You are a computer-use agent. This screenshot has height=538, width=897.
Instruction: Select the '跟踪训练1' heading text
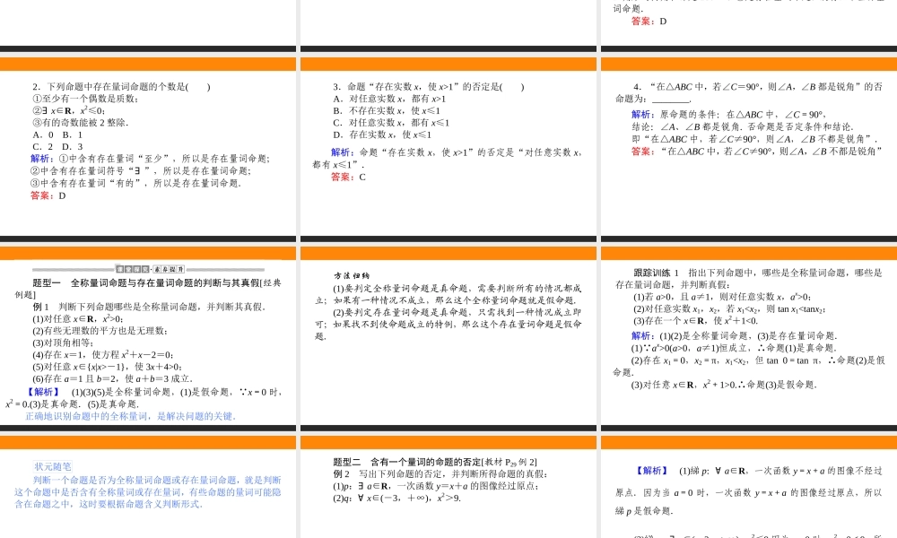(x=657, y=273)
